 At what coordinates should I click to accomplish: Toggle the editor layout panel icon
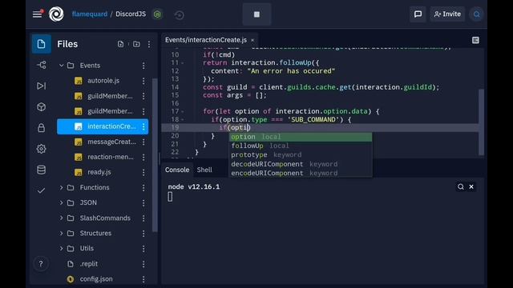[x=475, y=40]
